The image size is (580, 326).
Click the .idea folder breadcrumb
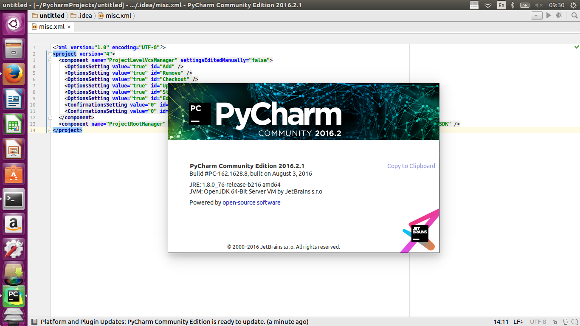click(x=81, y=16)
